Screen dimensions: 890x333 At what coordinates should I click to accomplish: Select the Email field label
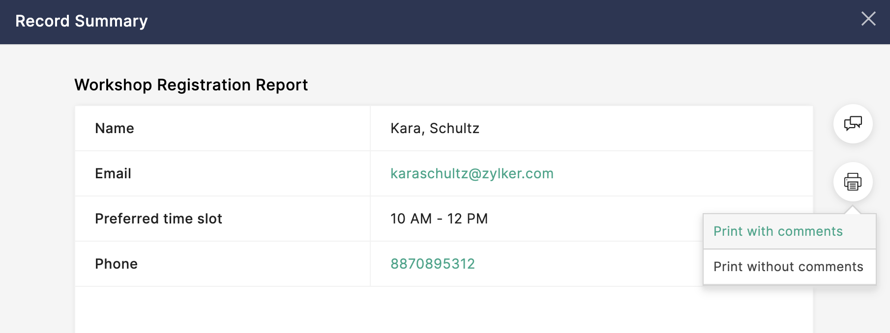(x=113, y=173)
